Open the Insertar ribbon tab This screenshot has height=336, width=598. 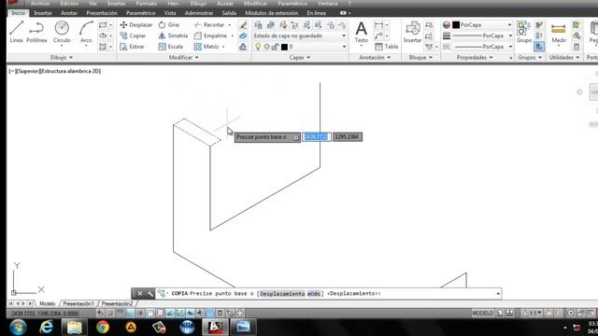click(43, 13)
